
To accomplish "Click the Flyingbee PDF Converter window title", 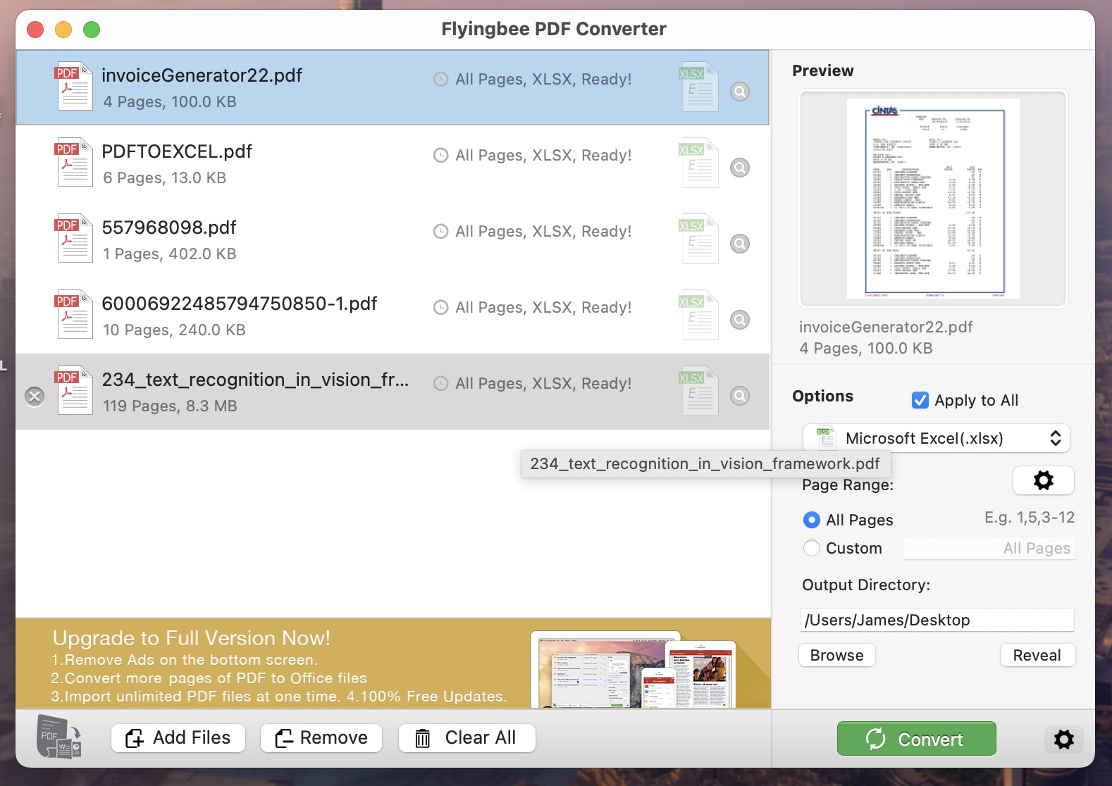I will pyautogui.click(x=554, y=29).
